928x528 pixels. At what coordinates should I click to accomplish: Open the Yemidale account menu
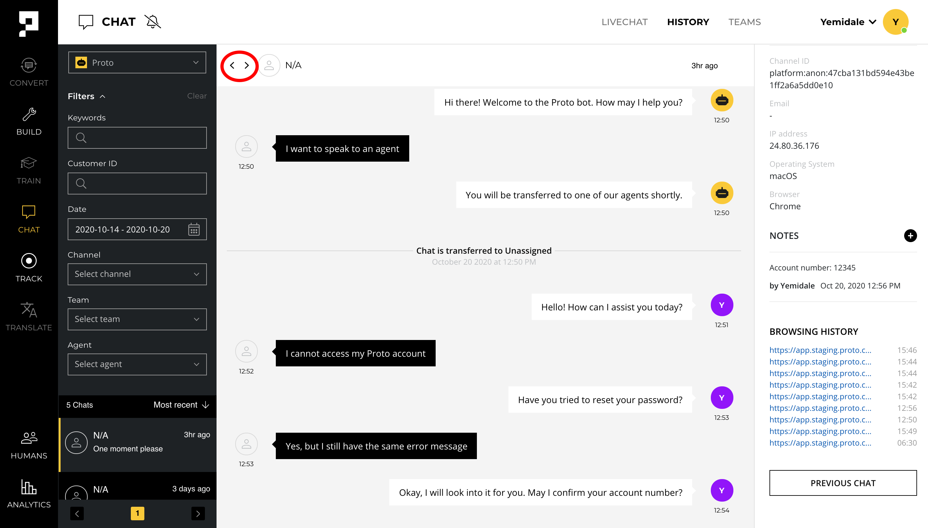[848, 22]
